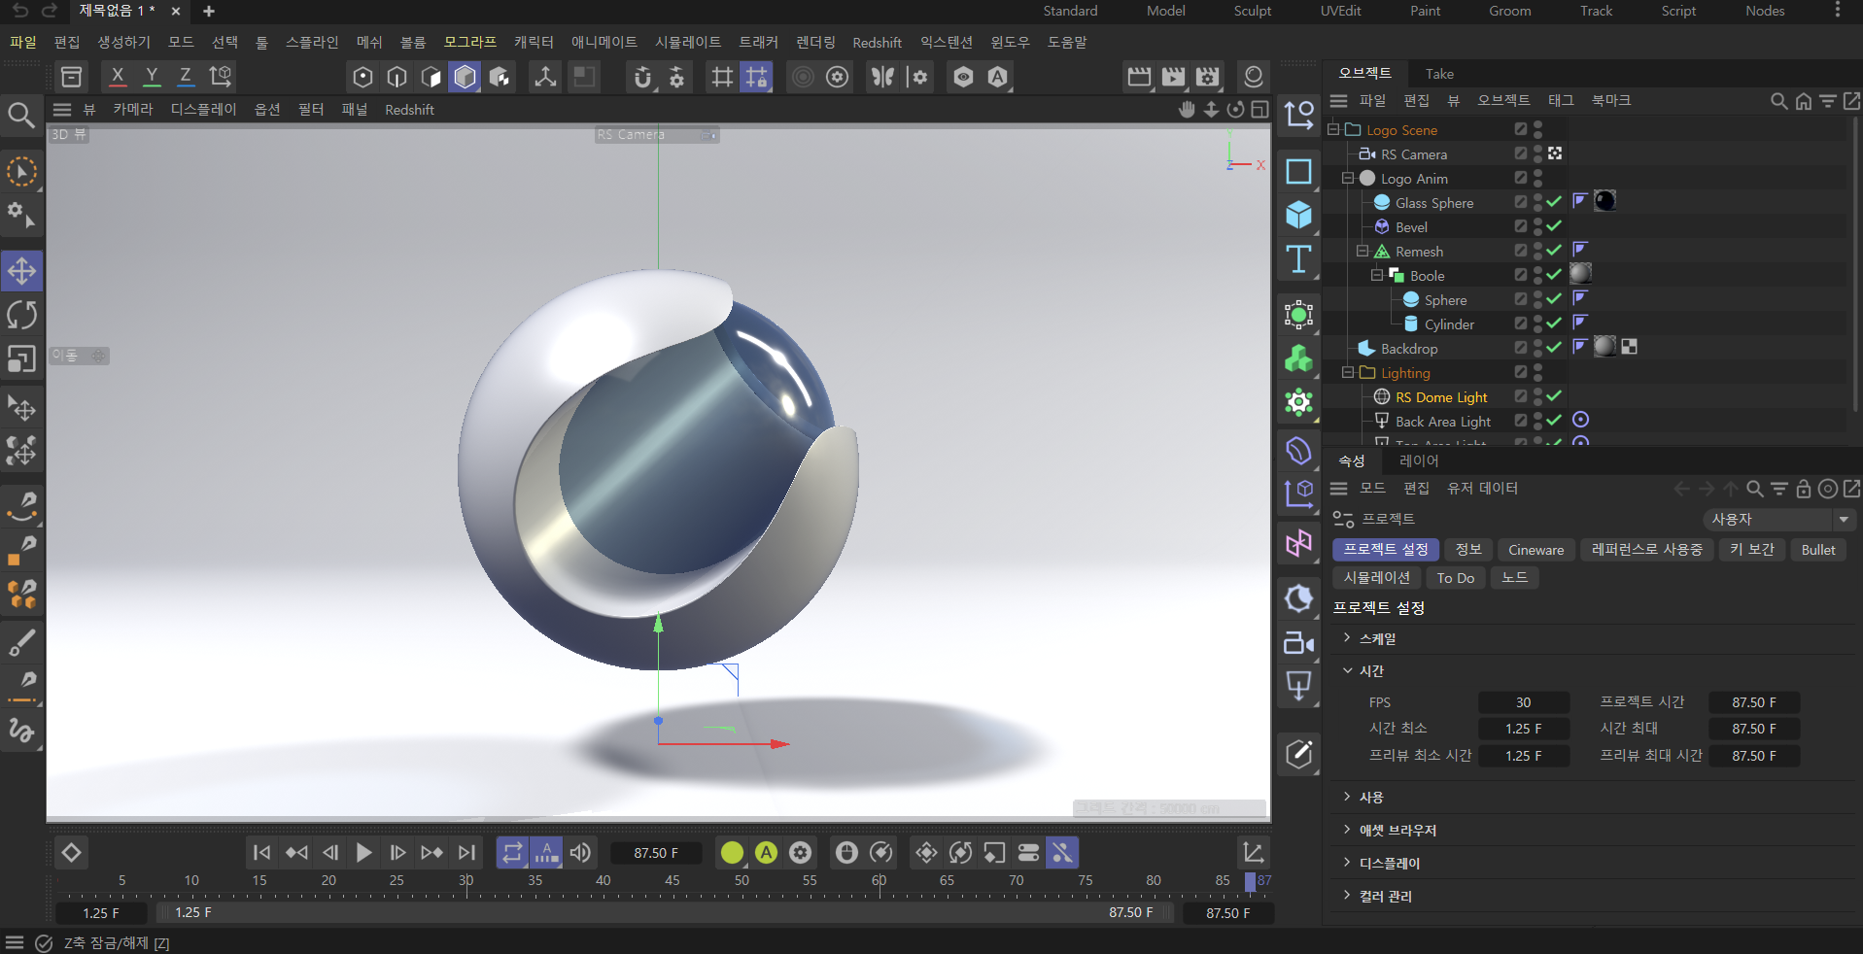Click the FPS value field

1524,702
